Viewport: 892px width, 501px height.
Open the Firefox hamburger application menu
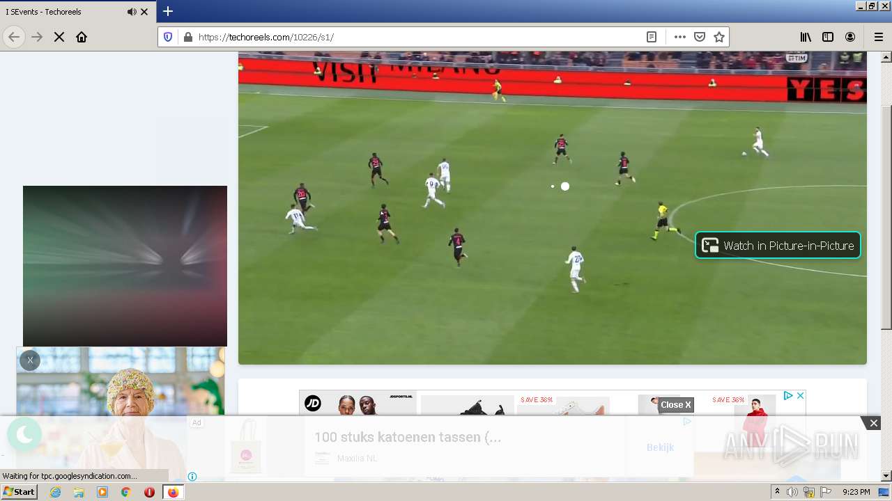878,37
